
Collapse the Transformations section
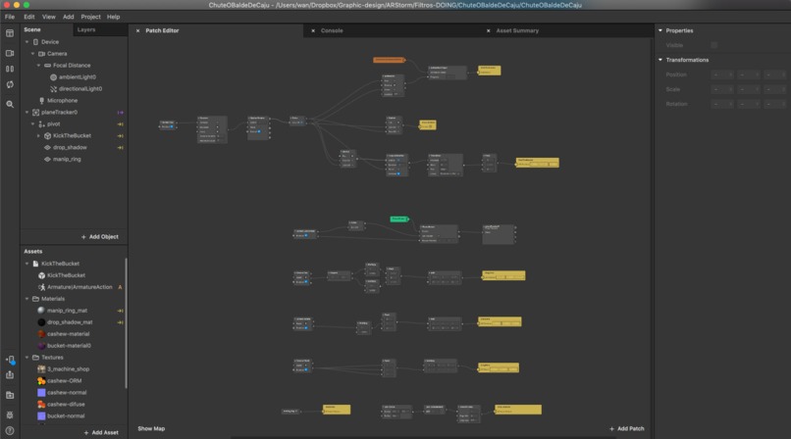[x=659, y=60]
